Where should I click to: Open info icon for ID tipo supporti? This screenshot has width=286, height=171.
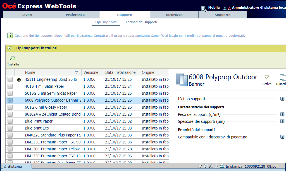coord(282,99)
